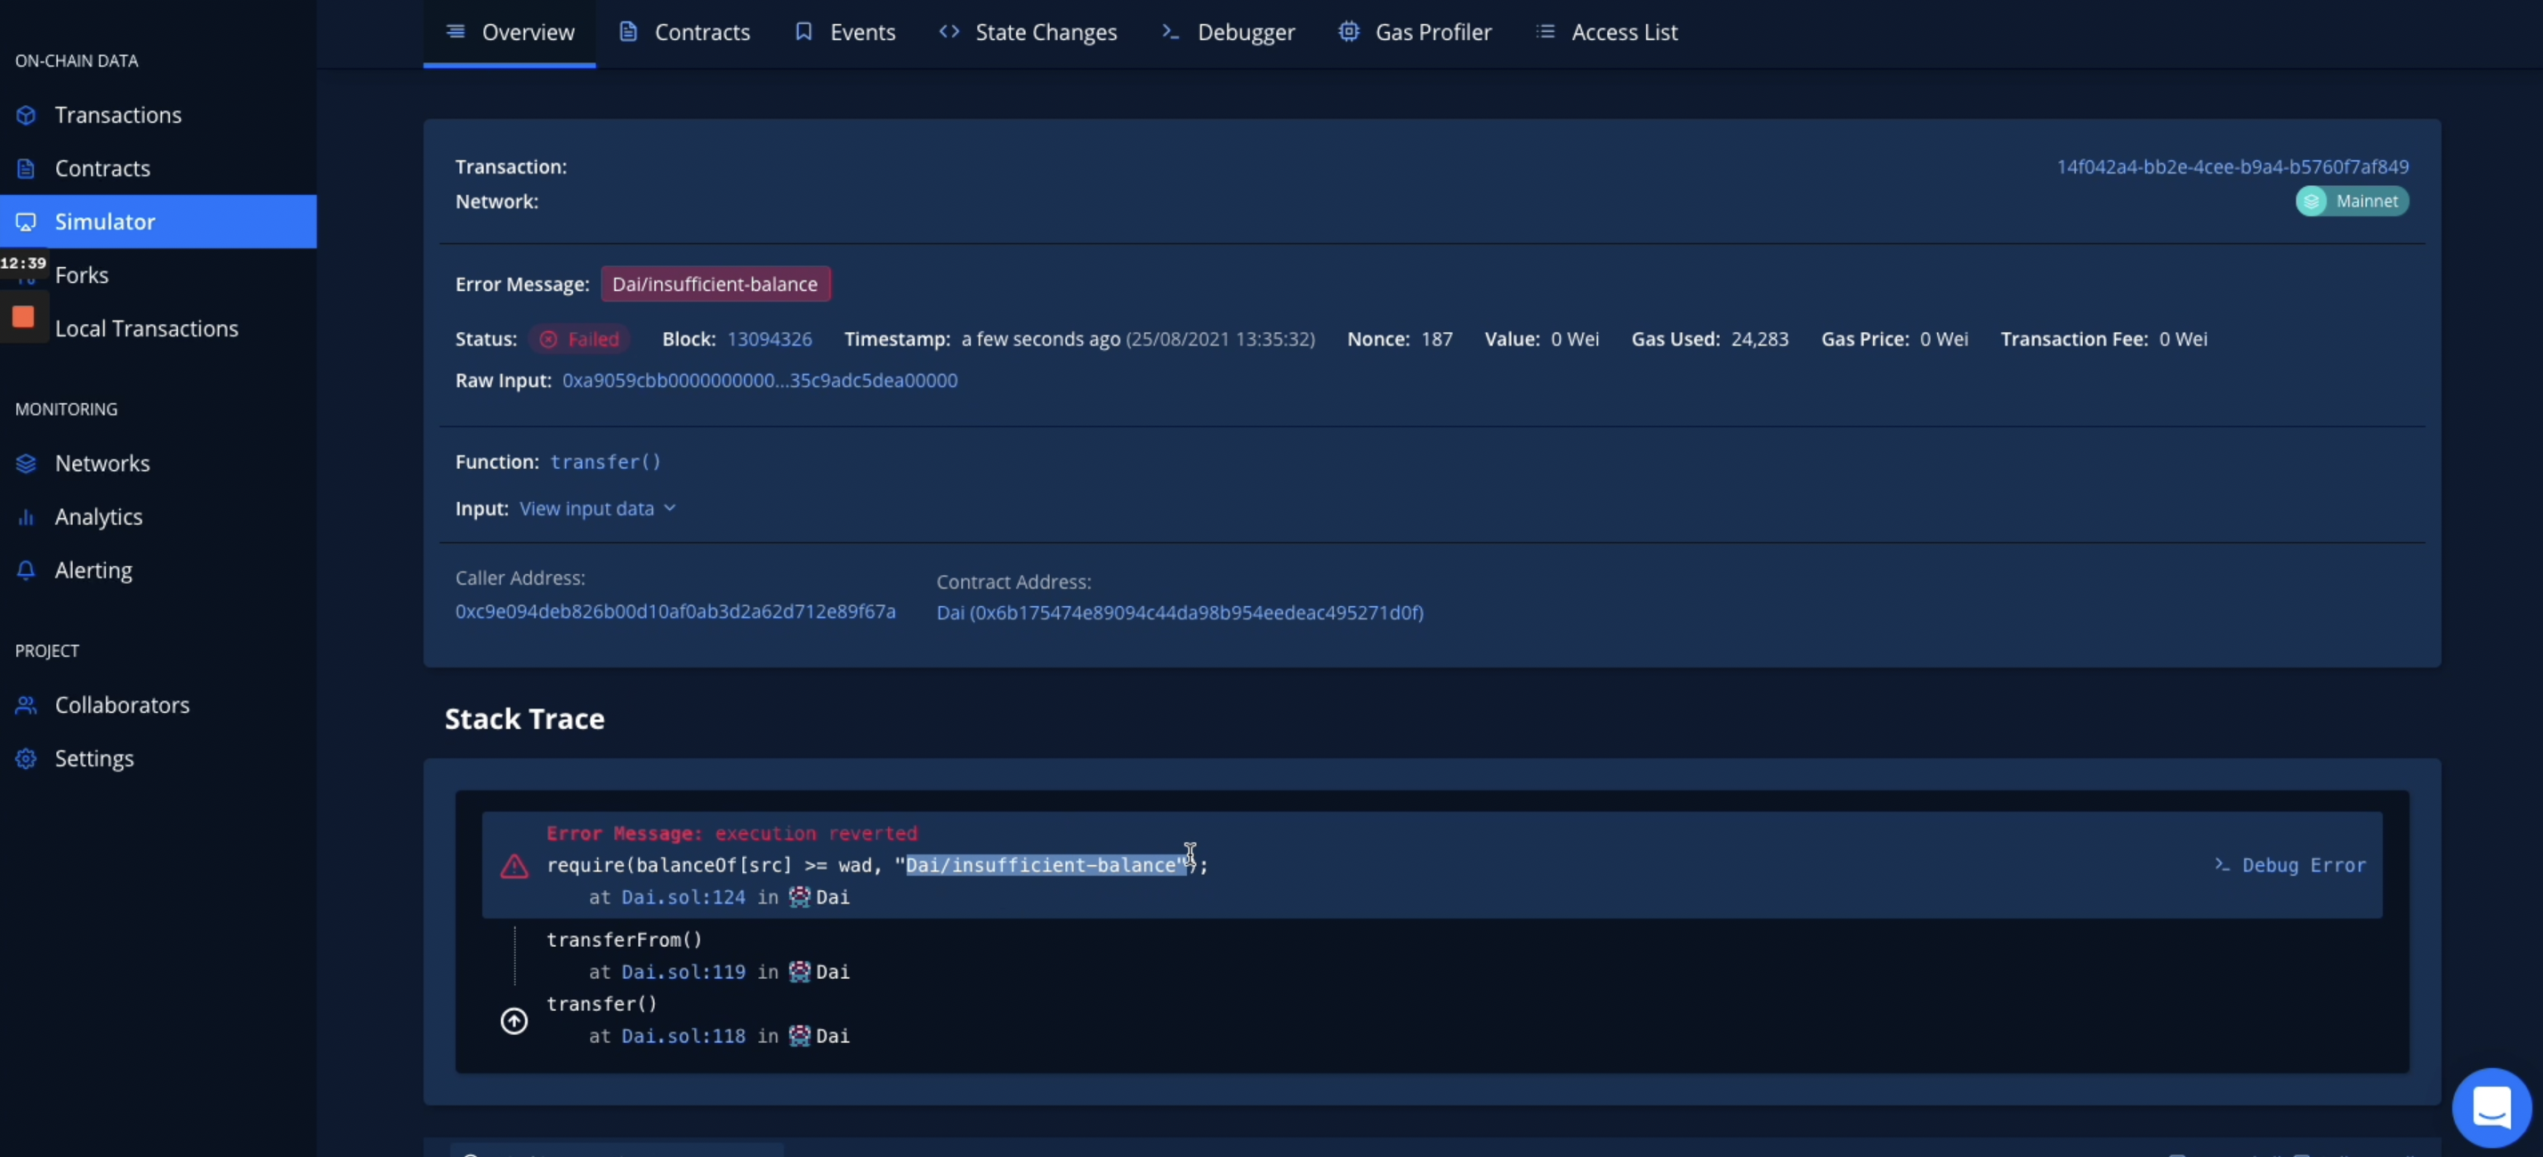Open block 13094326 link

pos(769,340)
